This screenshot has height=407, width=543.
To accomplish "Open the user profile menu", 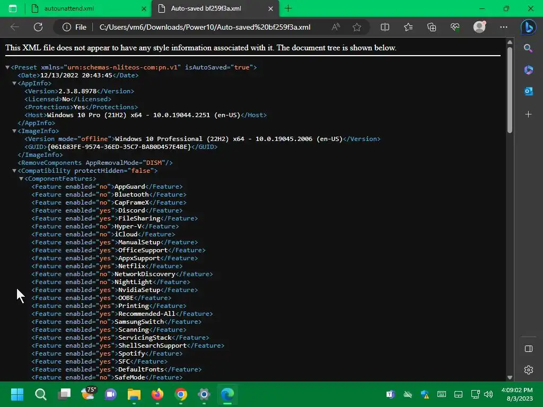I will click(x=479, y=27).
